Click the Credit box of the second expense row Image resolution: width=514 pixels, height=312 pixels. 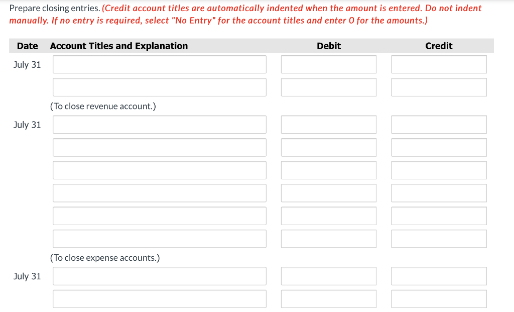438,147
